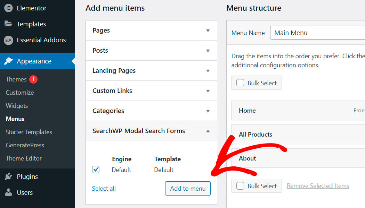Screen dimensions: 365x208
Task: Select the Menus submenu item
Action: click(15, 119)
